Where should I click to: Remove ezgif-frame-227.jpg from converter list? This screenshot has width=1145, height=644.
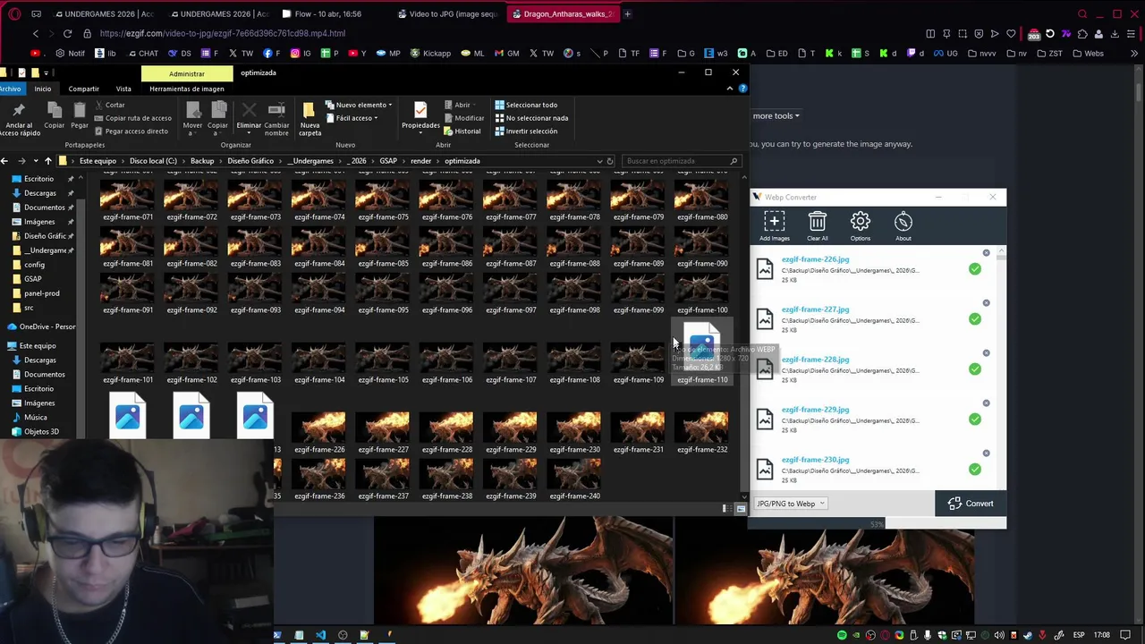click(986, 303)
